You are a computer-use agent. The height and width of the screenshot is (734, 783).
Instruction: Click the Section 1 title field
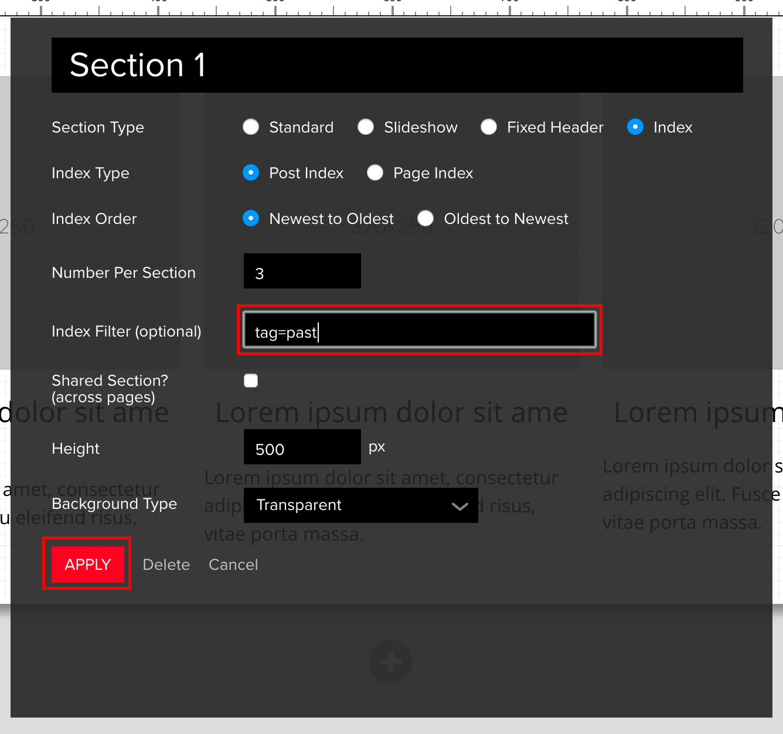point(397,65)
